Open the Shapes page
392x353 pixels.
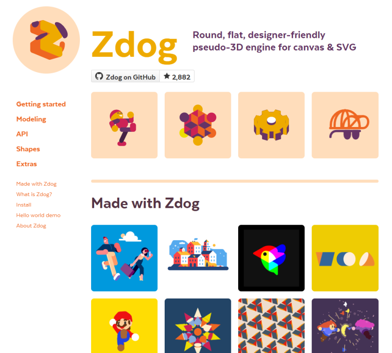28,149
